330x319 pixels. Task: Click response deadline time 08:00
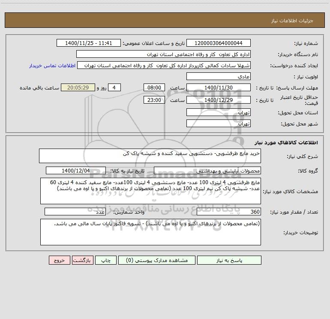click(154, 87)
